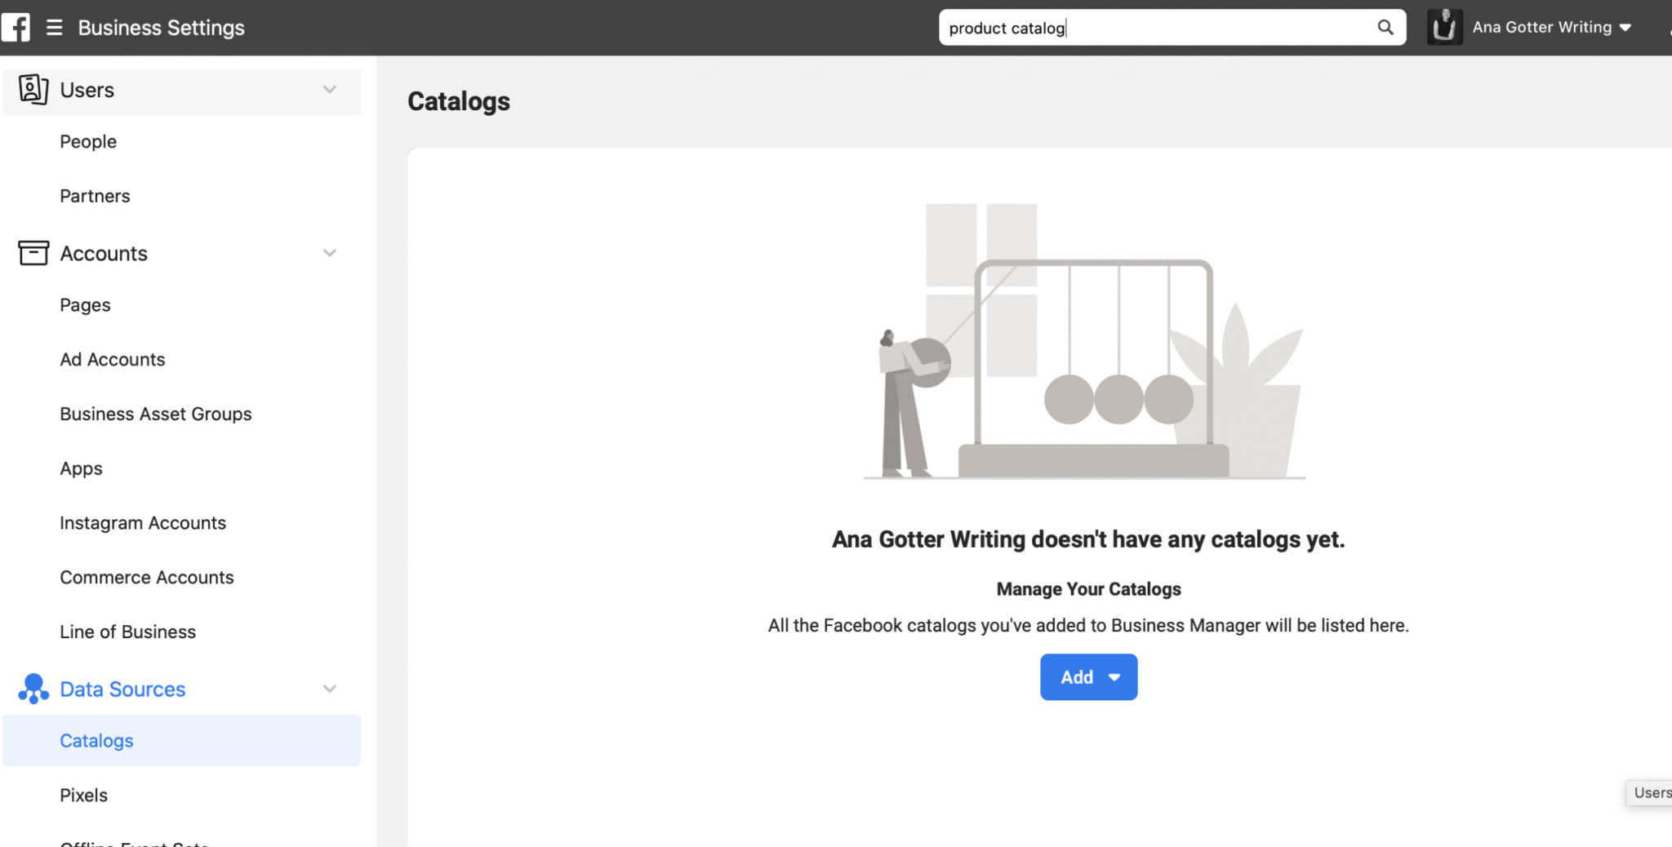Screen dimensions: 1672x847
Task: Select Apps in the sidebar
Action: (x=81, y=468)
